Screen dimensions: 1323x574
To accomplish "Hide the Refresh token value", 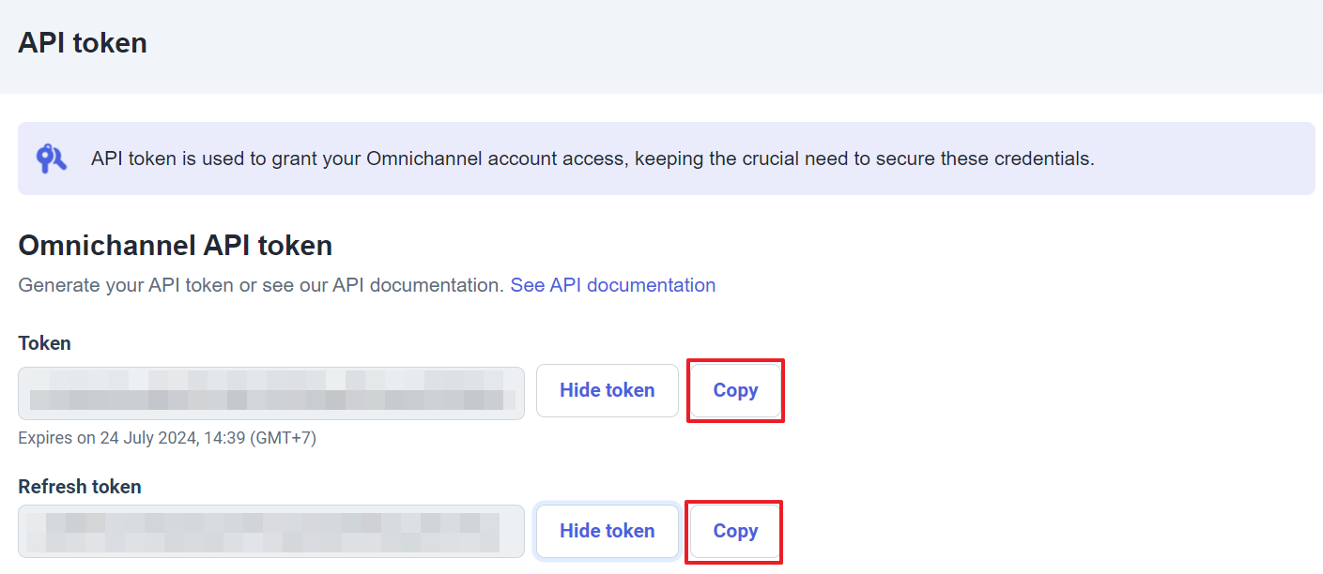I will pyautogui.click(x=608, y=531).
